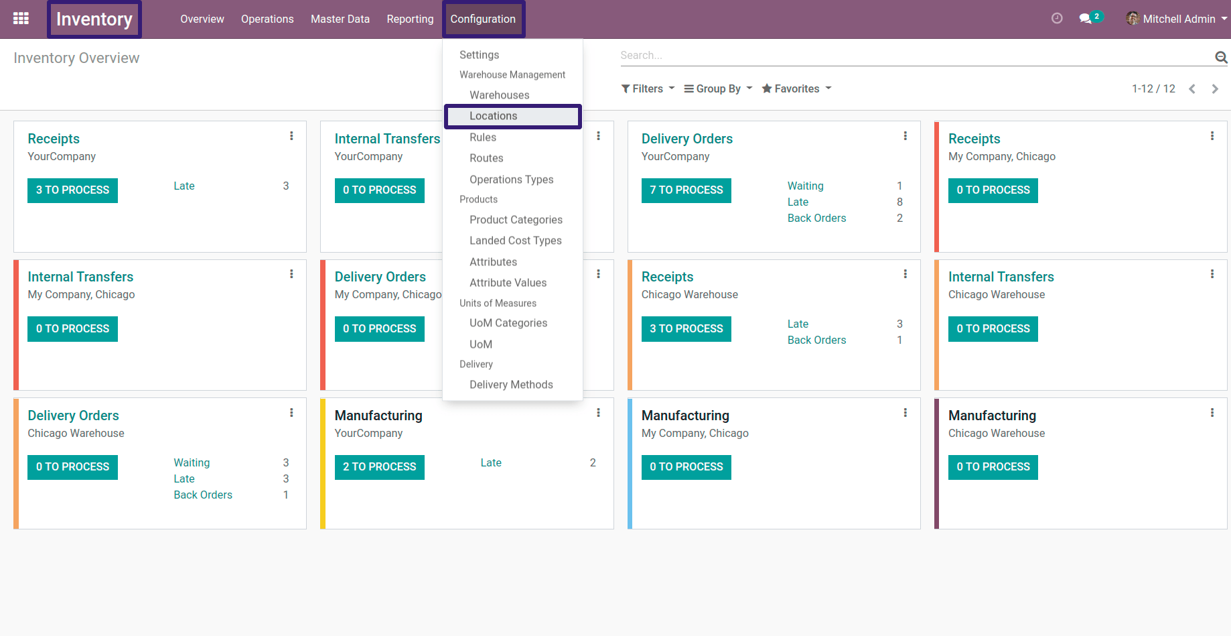
Task: Open kebab menu on Chicago Warehouse Delivery Orders card
Action: pyautogui.click(x=291, y=413)
